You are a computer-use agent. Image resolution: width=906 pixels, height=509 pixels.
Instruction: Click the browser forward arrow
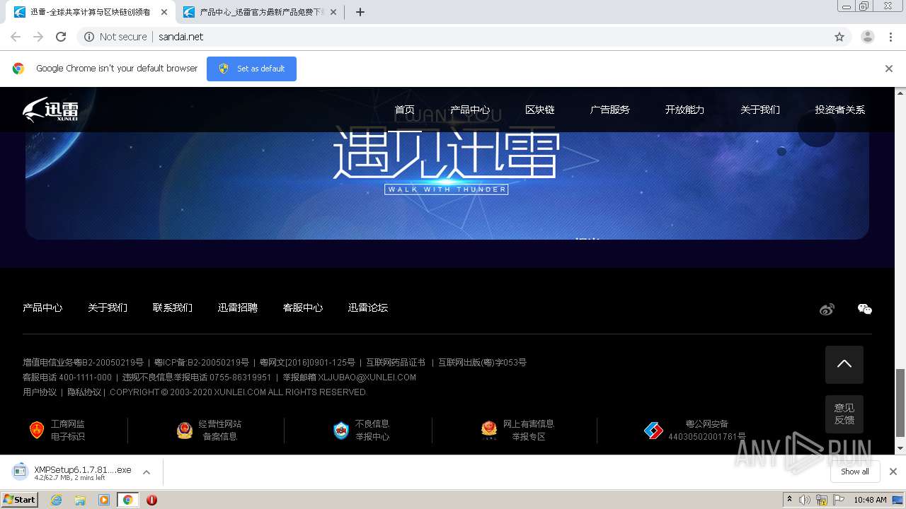(x=38, y=37)
